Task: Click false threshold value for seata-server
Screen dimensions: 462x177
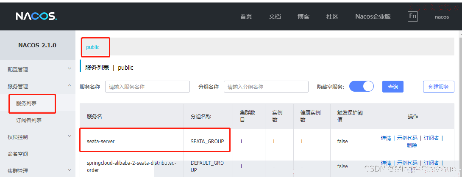Action: pyautogui.click(x=342, y=141)
